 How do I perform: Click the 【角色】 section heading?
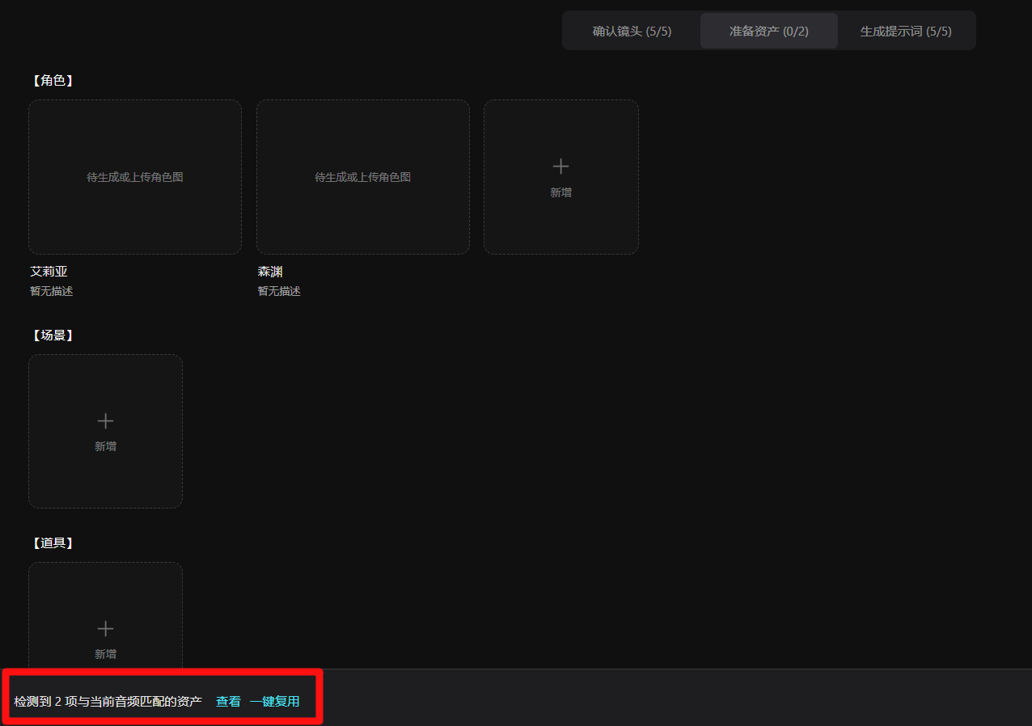pyautogui.click(x=53, y=81)
